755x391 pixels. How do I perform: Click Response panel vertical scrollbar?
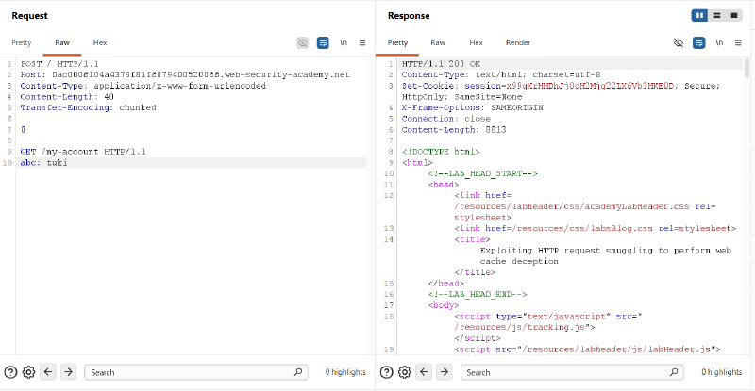747,68
